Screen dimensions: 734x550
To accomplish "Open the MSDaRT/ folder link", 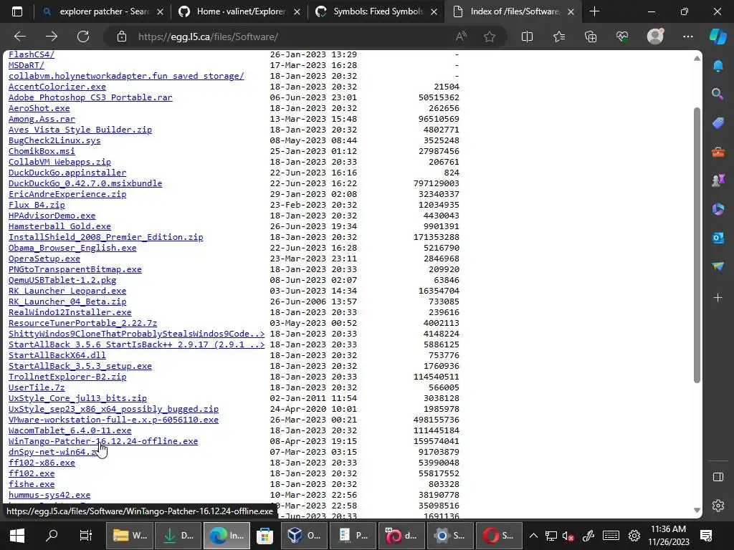I will point(27,65).
